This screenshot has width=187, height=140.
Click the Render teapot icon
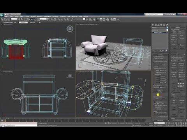point(118,19)
